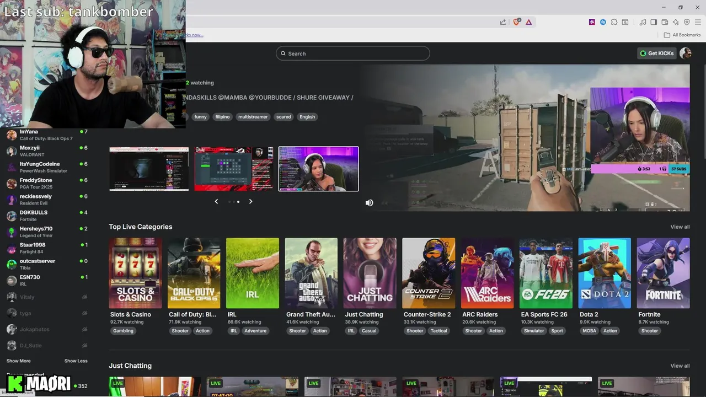
Task: Select the 'multistreamer' stream tag
Action: [253, 117]
